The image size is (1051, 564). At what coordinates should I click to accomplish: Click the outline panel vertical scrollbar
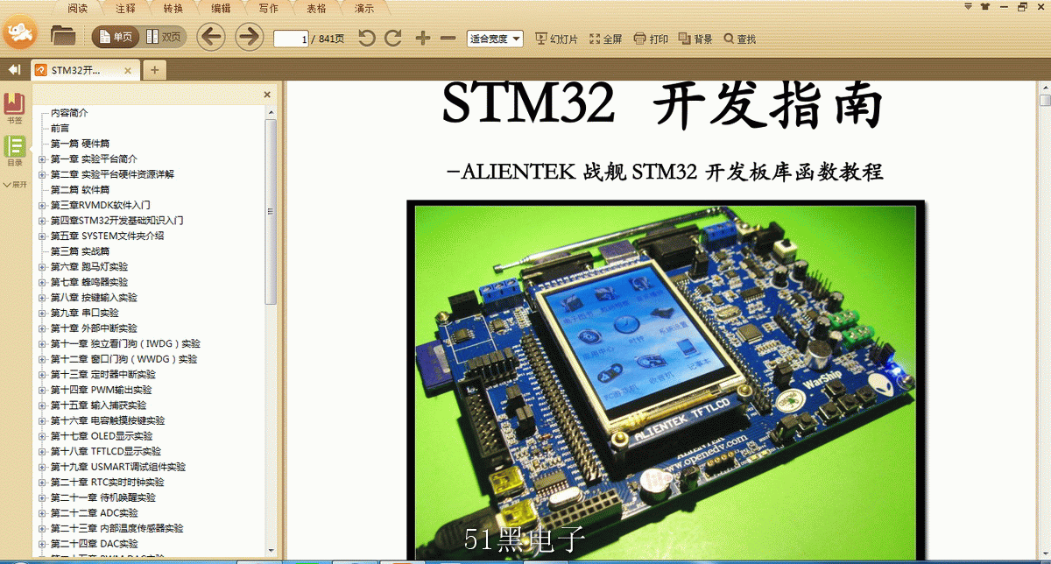(x=272, y=210)
